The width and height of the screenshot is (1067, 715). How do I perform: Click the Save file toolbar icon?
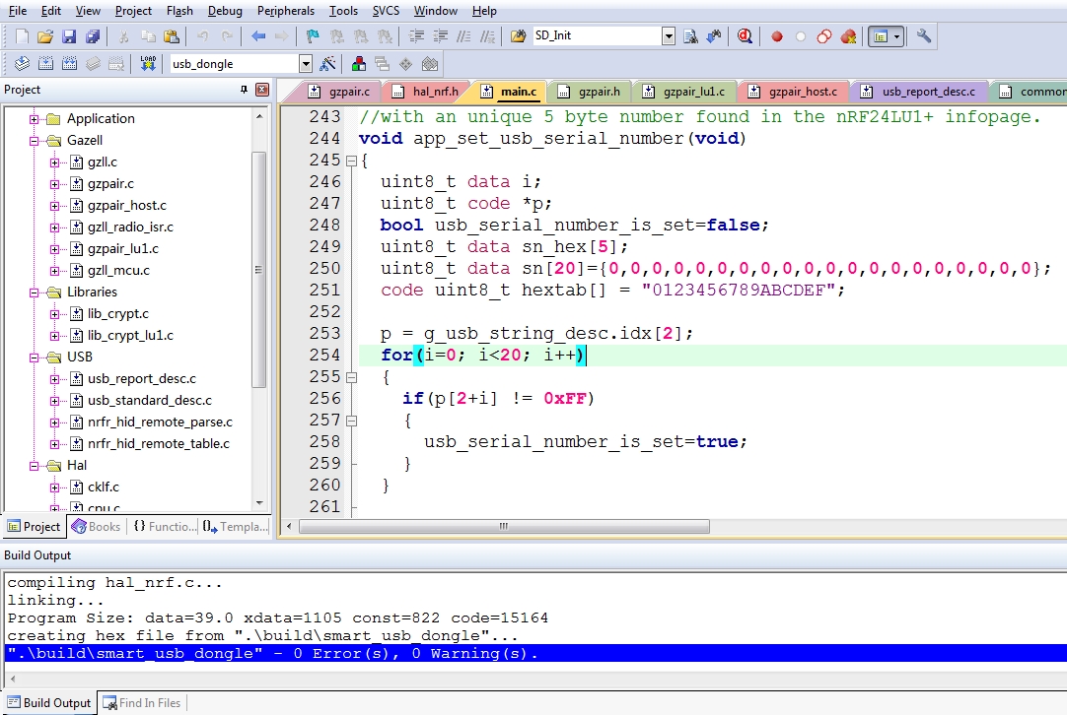(x=69, y=36)
